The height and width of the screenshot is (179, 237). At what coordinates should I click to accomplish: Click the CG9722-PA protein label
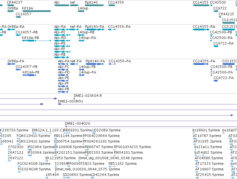224,78
